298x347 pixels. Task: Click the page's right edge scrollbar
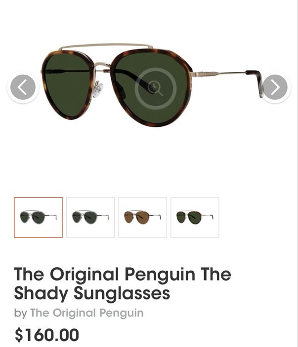[298, 173]
